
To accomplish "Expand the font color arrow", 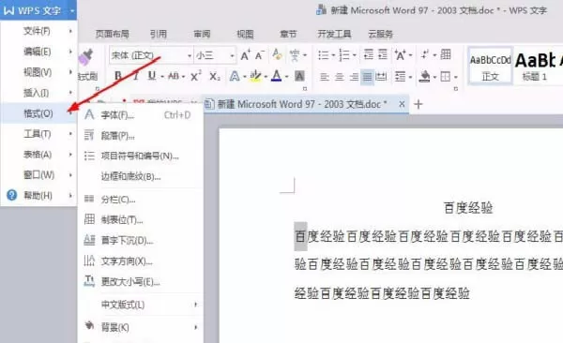I will coord(286,77).
